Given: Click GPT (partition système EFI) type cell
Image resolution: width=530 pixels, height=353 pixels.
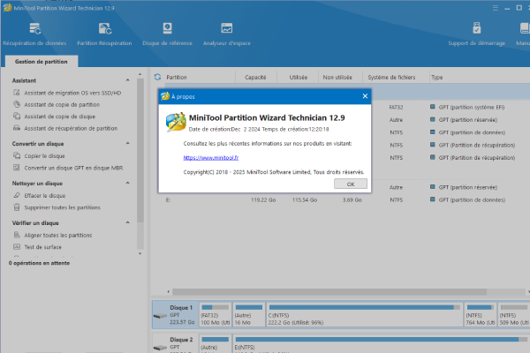Looking at the screenshot, I should [x=472, y=107].
